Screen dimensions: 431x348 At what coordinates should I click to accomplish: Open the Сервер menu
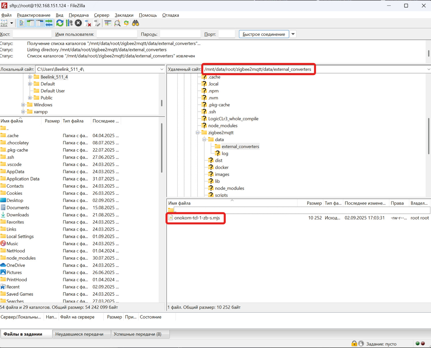pyautogui.click(x=101, y=15)
